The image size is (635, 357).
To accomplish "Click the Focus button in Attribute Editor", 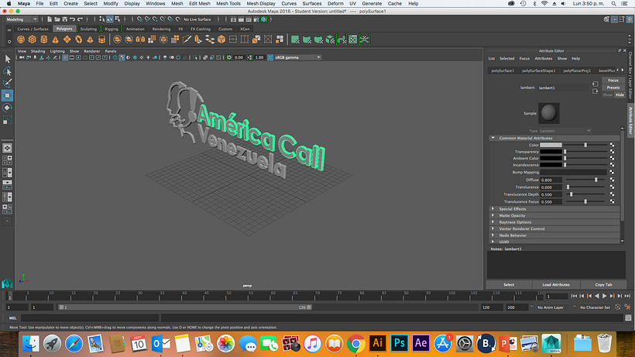I will pyautogui.click(x=613, y=80).
